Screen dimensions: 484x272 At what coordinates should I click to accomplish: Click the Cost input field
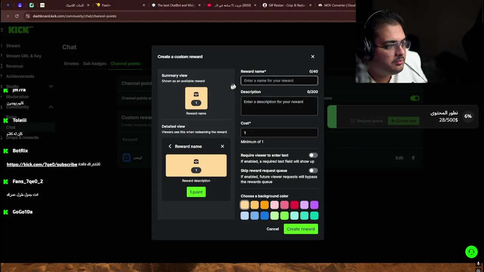click(x=279, y=133)
